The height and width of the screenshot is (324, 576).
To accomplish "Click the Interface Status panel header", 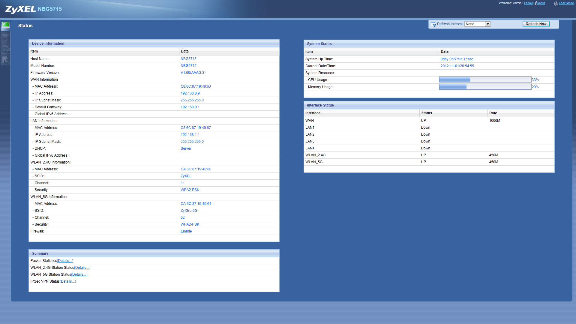I will (429, 105).
